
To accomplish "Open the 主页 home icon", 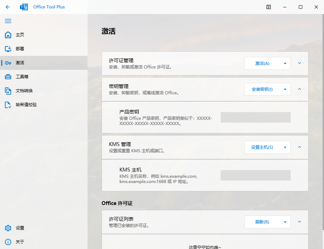I will (8, 35).
